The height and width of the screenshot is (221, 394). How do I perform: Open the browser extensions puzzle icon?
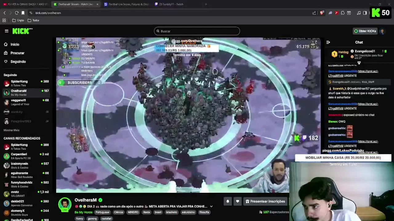tap(343, 13)
